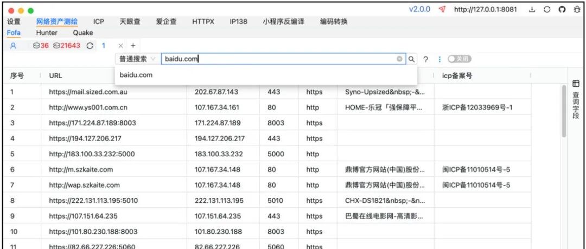This screenshot has height=249, width=586.
Task: Click the download icon in title bar
Action: point(532,10)
